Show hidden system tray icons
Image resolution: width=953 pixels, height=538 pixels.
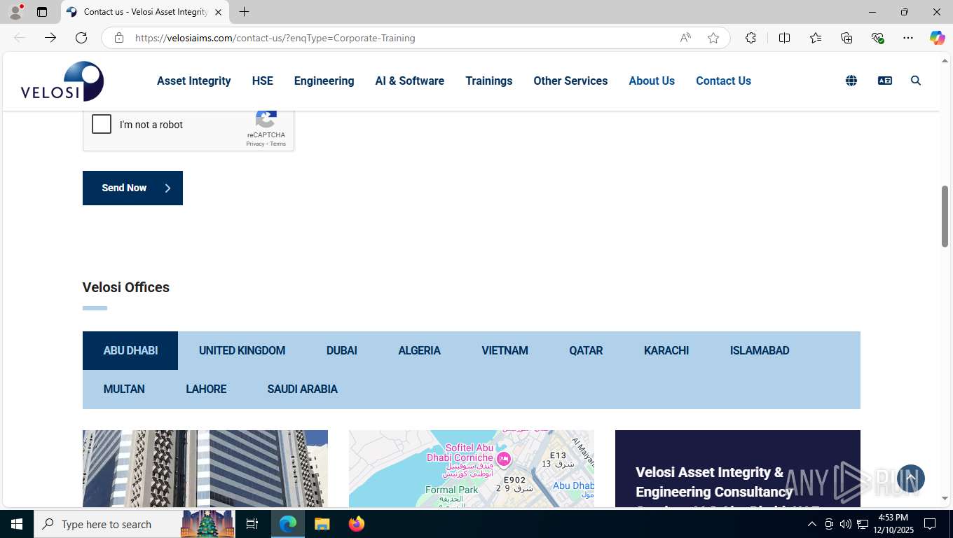812,524
